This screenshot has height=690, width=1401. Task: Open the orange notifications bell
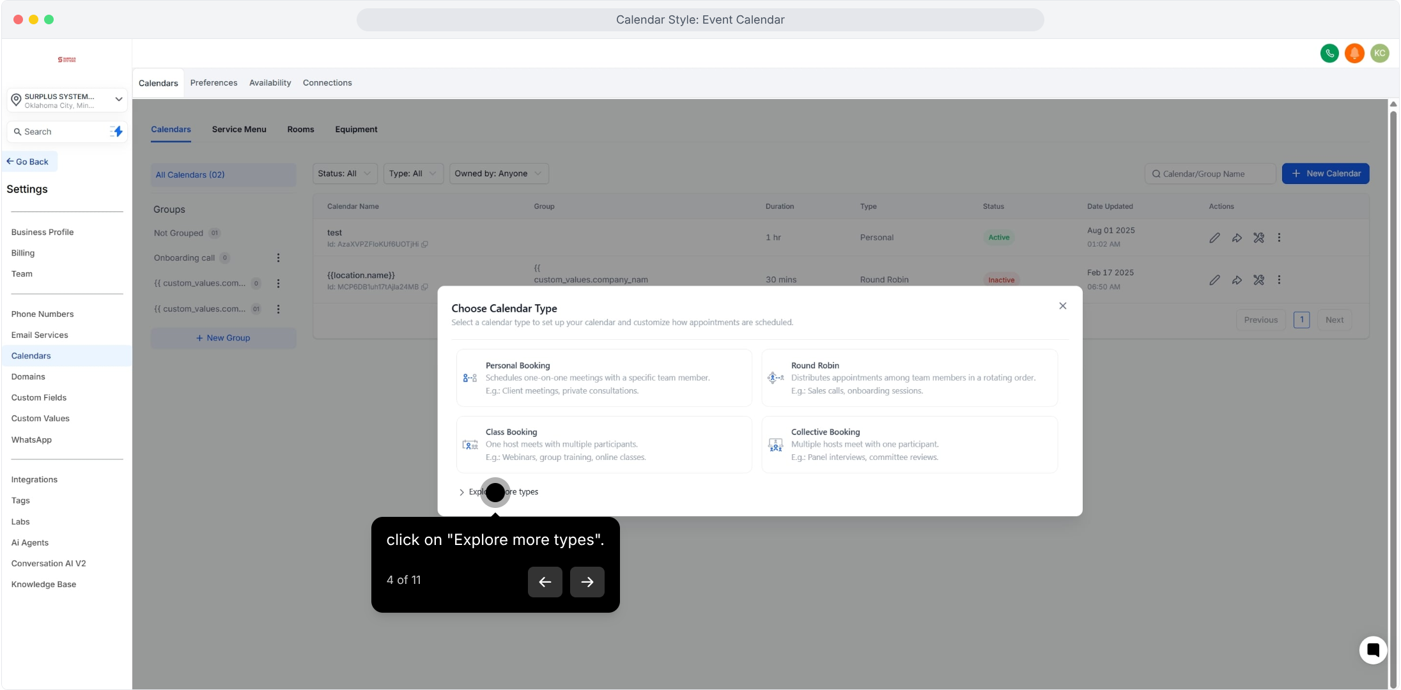(x=1354, y=53)
